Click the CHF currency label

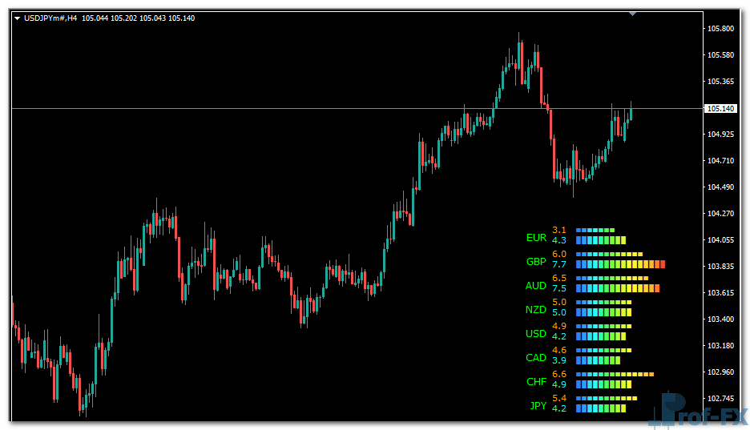click(x=536, y=382)
